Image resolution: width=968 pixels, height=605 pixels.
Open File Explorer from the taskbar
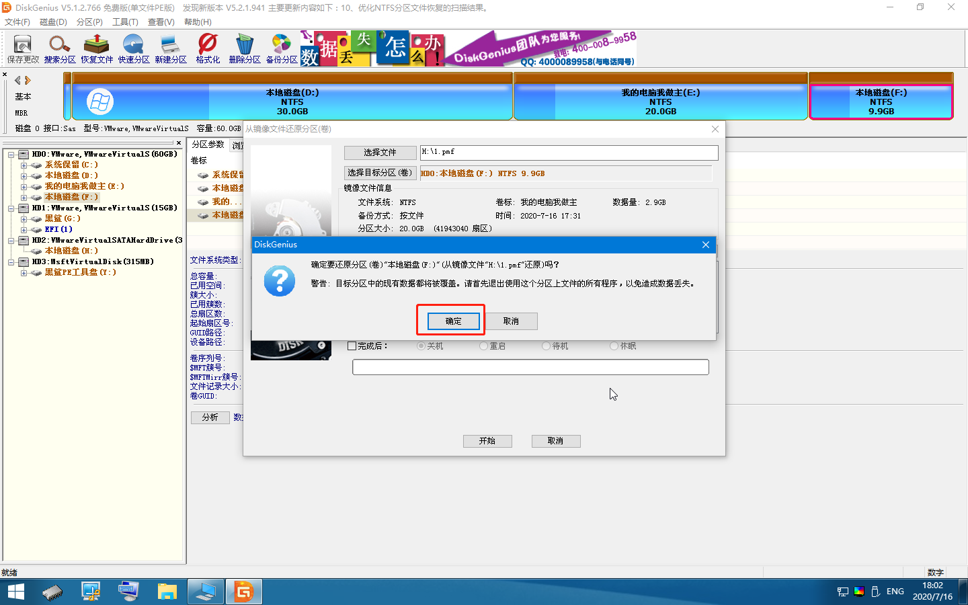(167, 592)
